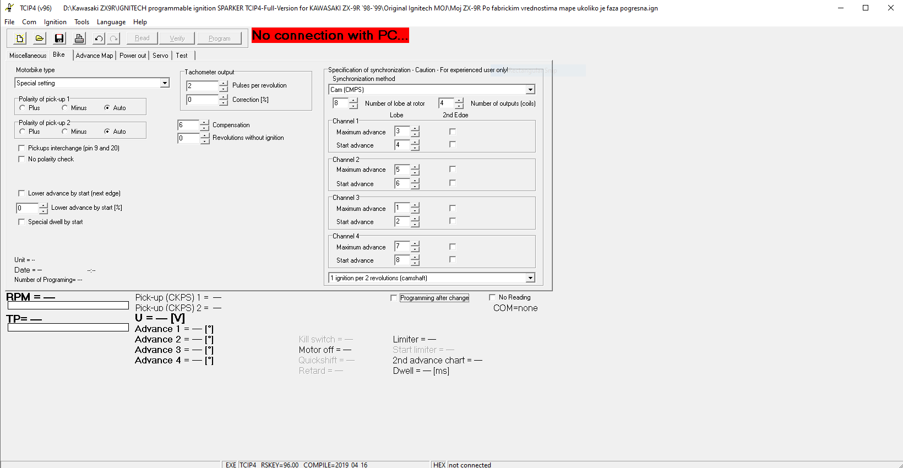Expand the Motorbike type dropdown
Image resolution: width=903 pixels, height=468 pixels.
tap(164, 83)
